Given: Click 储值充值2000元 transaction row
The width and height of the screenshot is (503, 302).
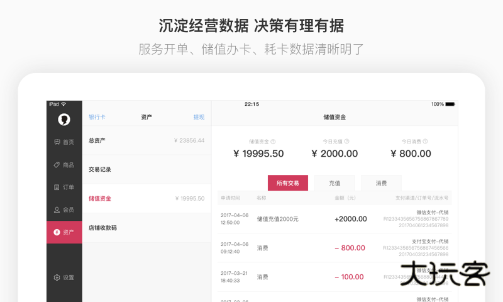Looking at the screenshot, I should [334, 219].
